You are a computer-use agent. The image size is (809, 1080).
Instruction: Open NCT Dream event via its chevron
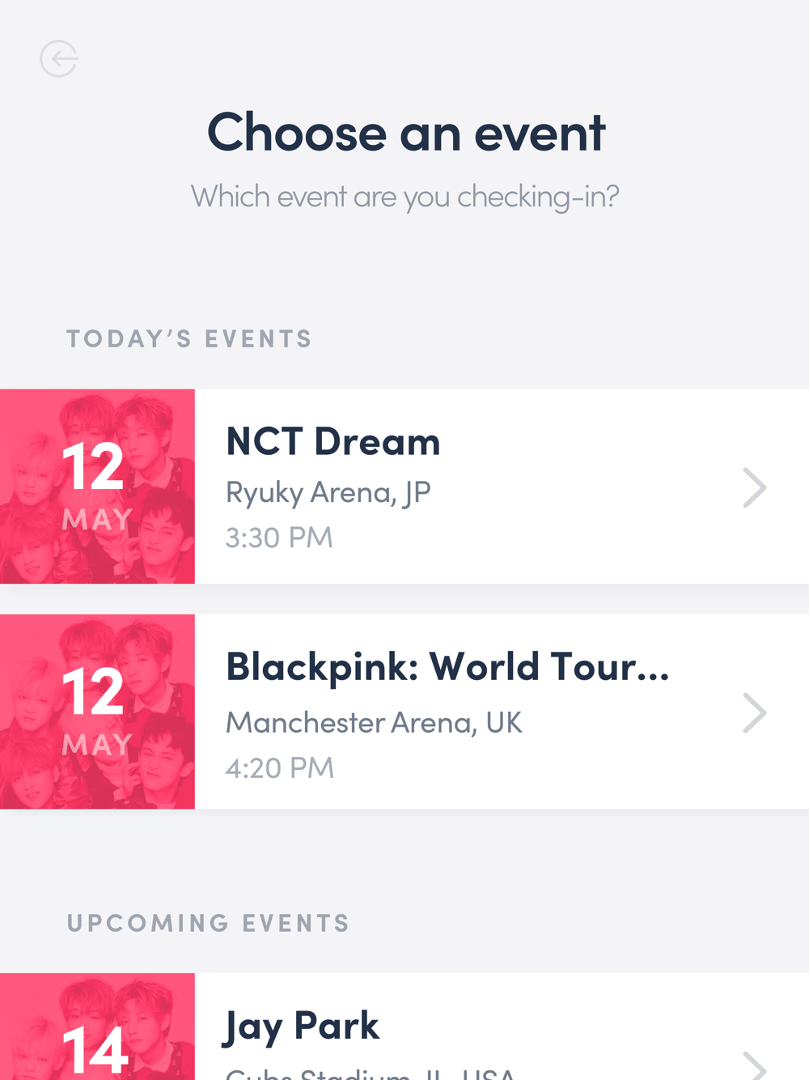(x=754, y=487)
